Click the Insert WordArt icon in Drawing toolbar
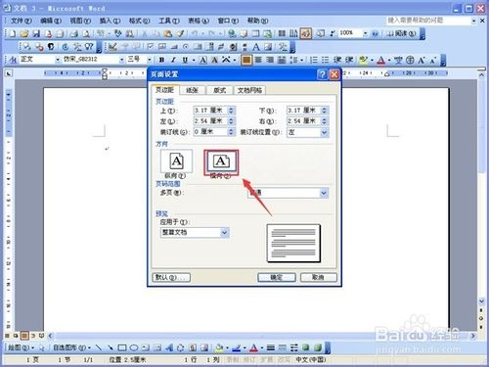489x367 pixels. tap(168, 347)
